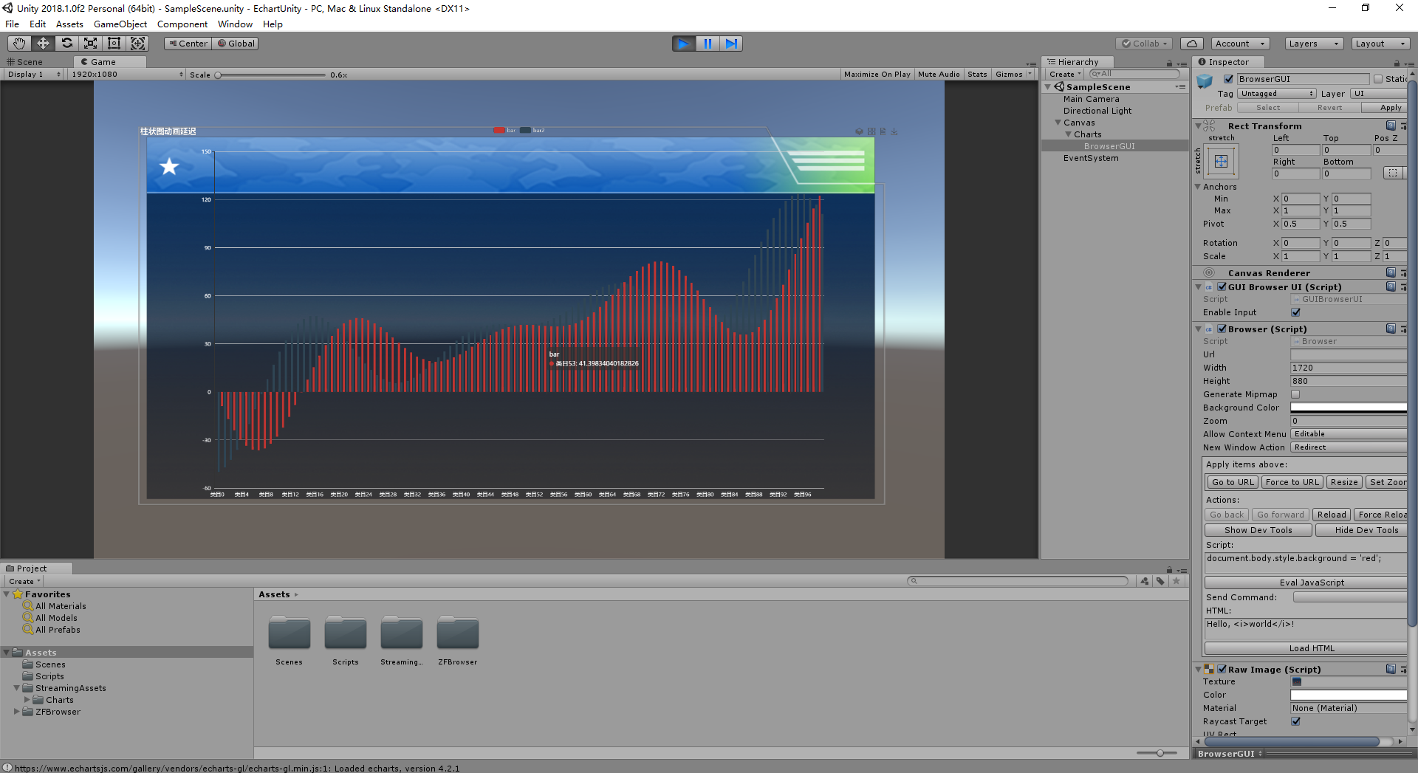Select the Hand pan tool in toolbar
Viewport: 1418px width, 773px height.
[18, 44]
